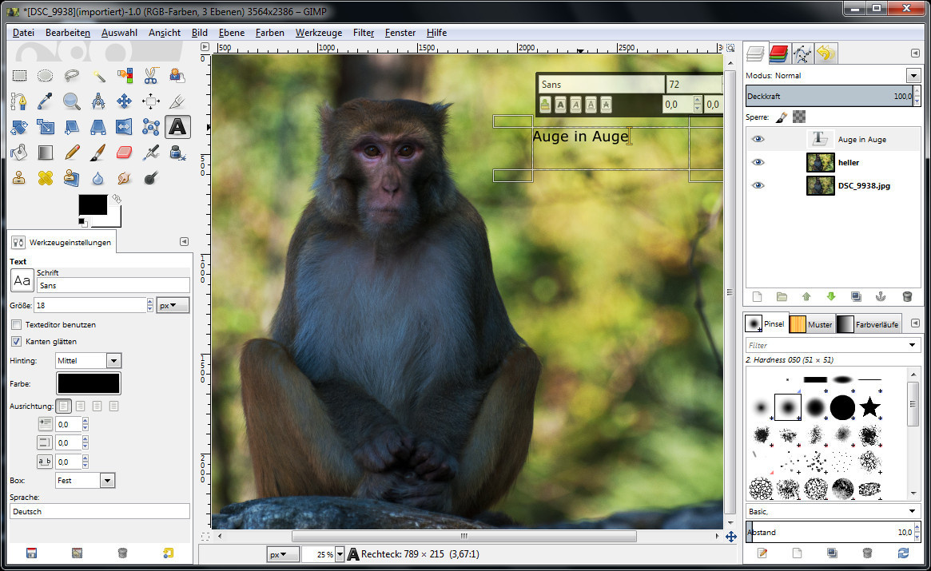Open the Box dropdown showing 'Fest'
931x571 pixels.
[x=86, y=481]
